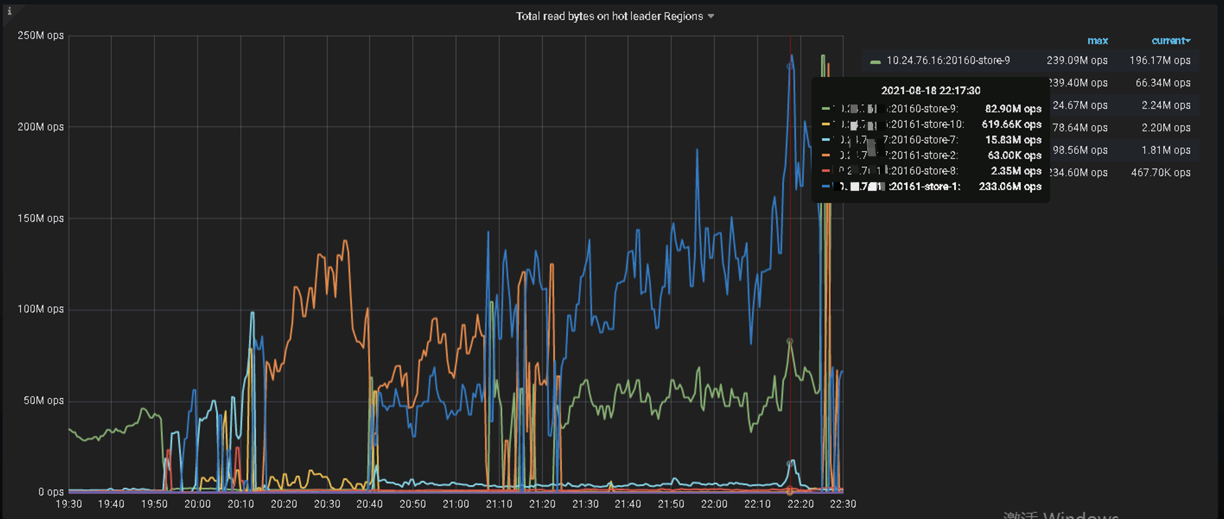This screenshot has width=1224, height=519.
Task: Click the 467.70K ops legend row
Action: pos(1160,172)
